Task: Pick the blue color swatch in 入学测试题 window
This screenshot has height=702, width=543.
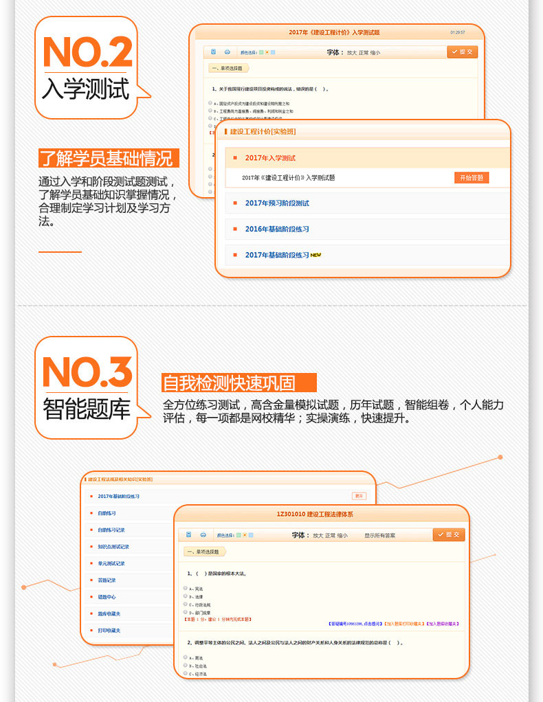Action: [x=273, y=52]
